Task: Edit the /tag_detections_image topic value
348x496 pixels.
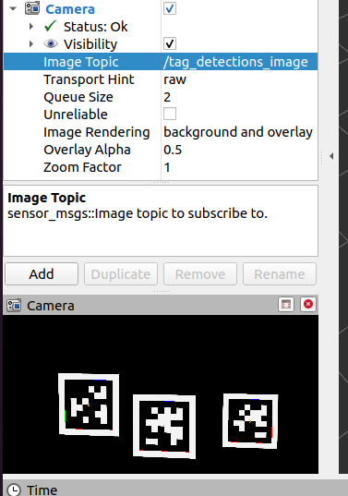Action: (x=235, y=62)
